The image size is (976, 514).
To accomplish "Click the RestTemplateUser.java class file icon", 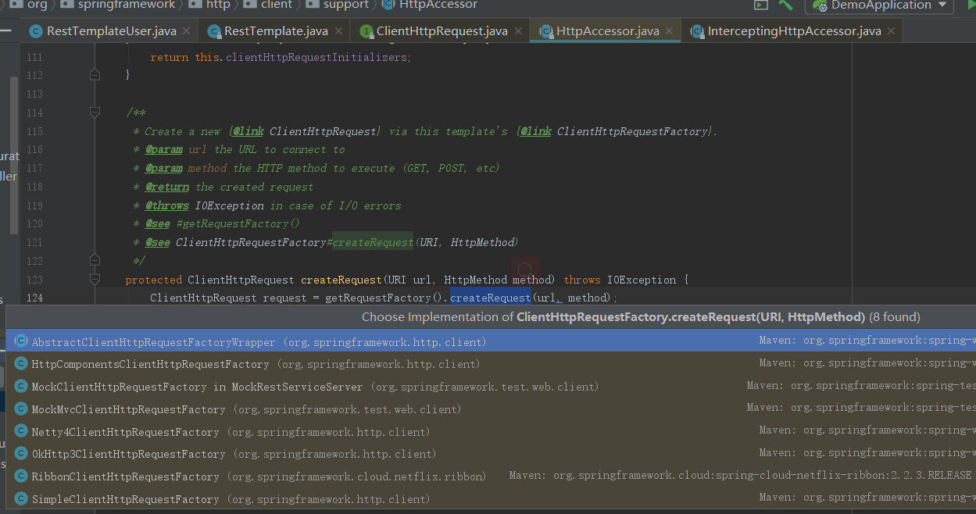I will click(36, 31).
